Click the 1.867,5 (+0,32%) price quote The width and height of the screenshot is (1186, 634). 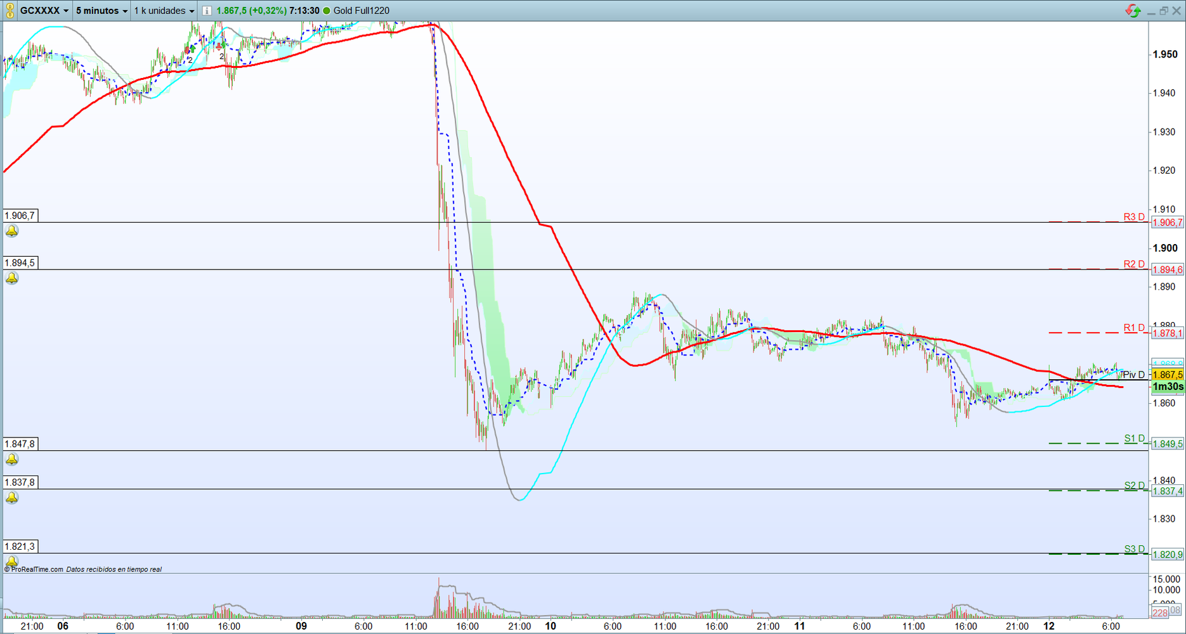[251, 11]
